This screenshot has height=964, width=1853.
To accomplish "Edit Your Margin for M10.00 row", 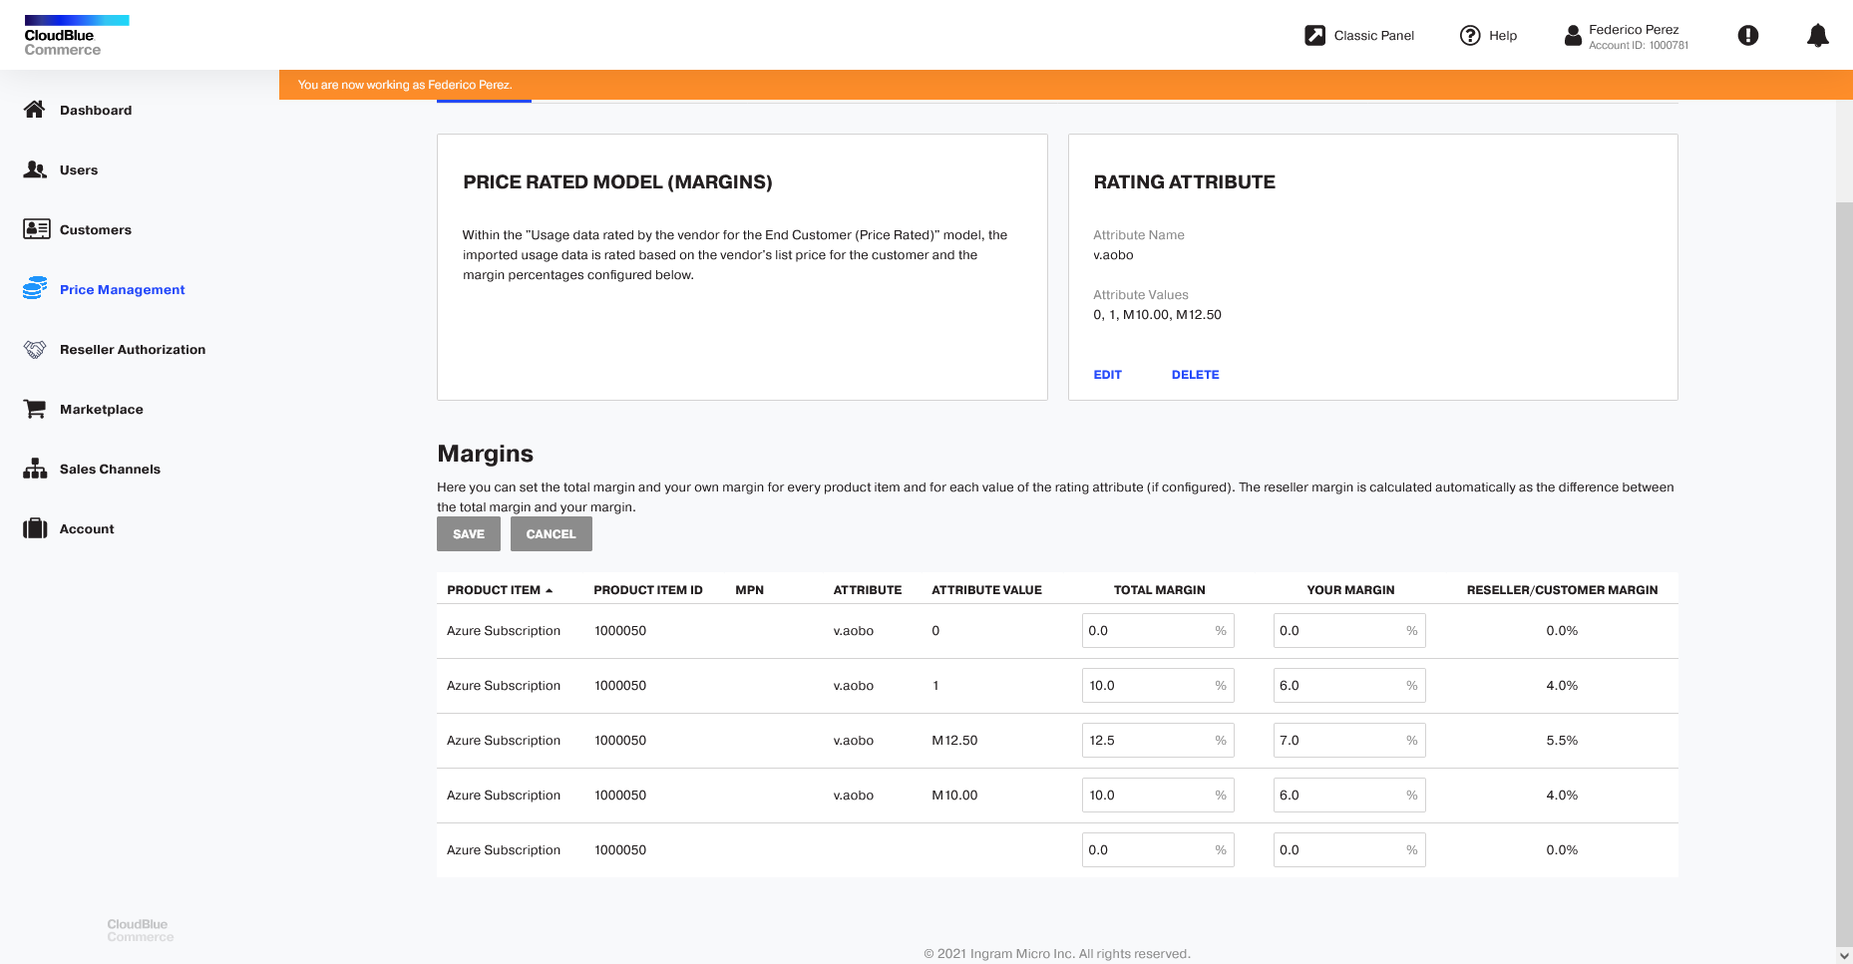I will pos(1349,796).
